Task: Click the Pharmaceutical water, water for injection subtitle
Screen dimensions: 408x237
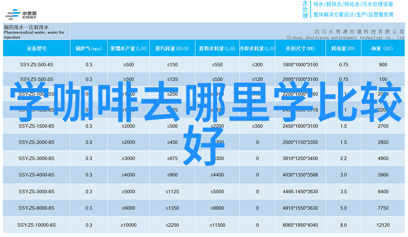Action: pyautogui.click(x=34, y=35)
